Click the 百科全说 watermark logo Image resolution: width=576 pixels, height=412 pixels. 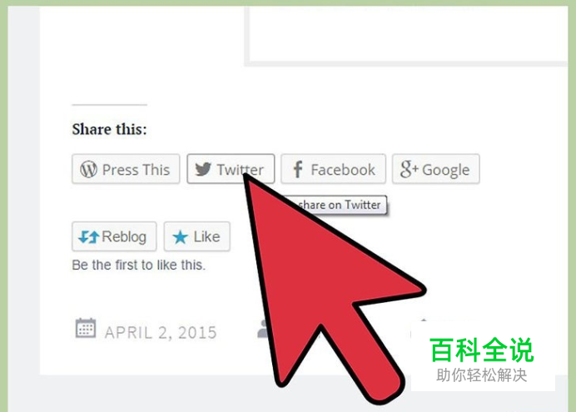pos(482,357)
